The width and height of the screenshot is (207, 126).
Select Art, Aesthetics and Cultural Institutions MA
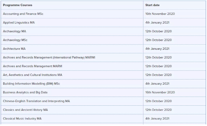(32, 75)
